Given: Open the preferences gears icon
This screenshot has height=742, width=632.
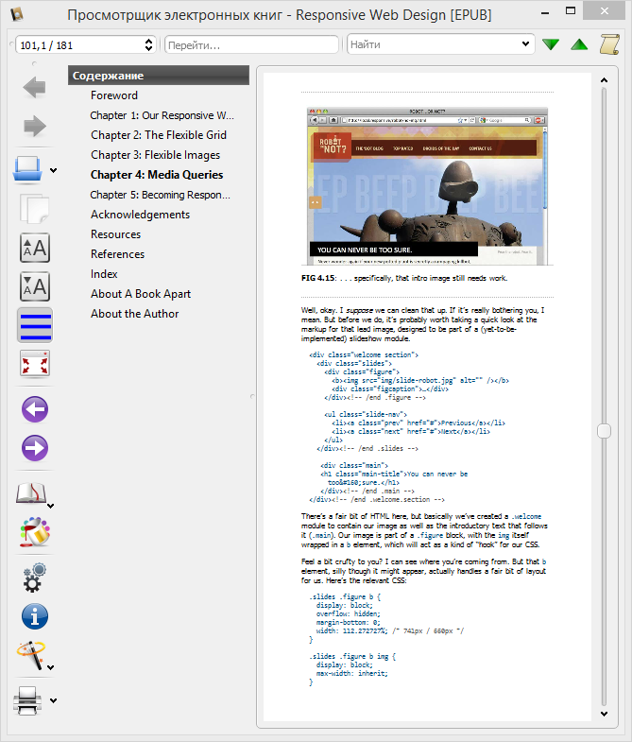Looking at the screenshot, I should pyautogui.click(x=35, y=578).
